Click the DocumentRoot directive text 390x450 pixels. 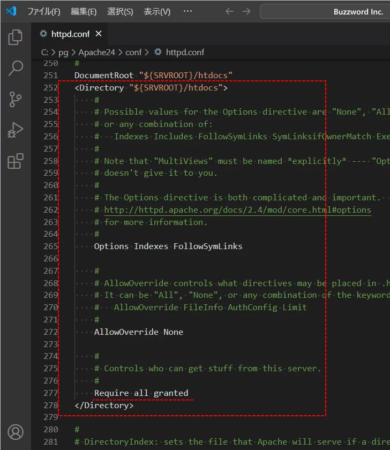(x=104, y=75)
